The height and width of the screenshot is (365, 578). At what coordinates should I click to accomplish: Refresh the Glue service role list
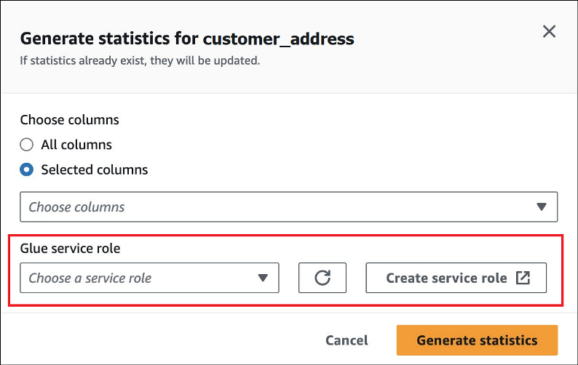click(x=322, y=278)
